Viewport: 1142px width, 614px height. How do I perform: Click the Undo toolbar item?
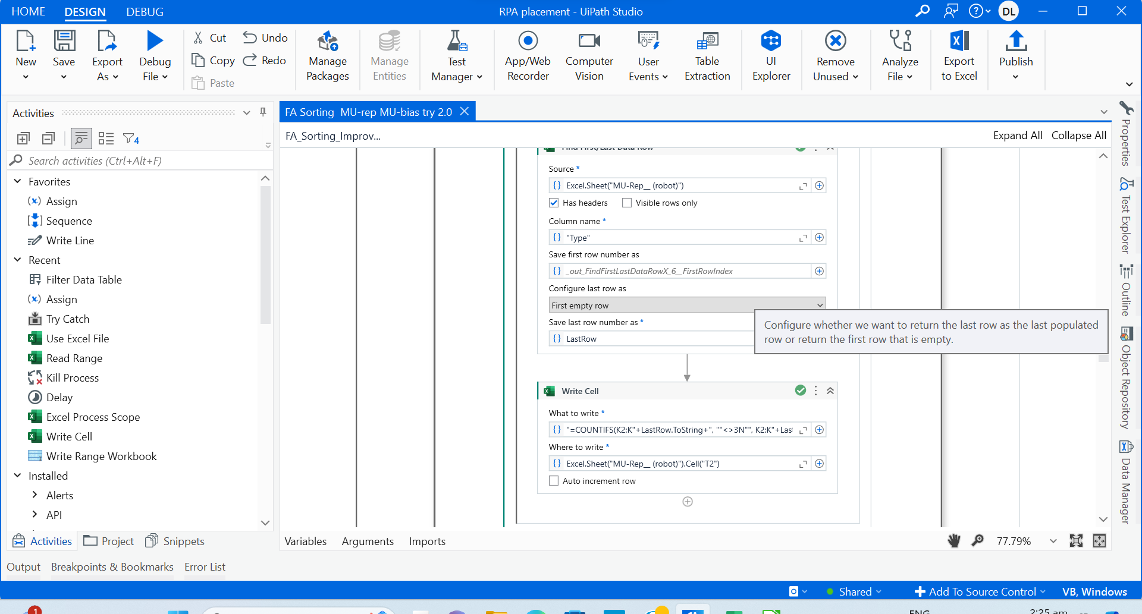(265, 38)
